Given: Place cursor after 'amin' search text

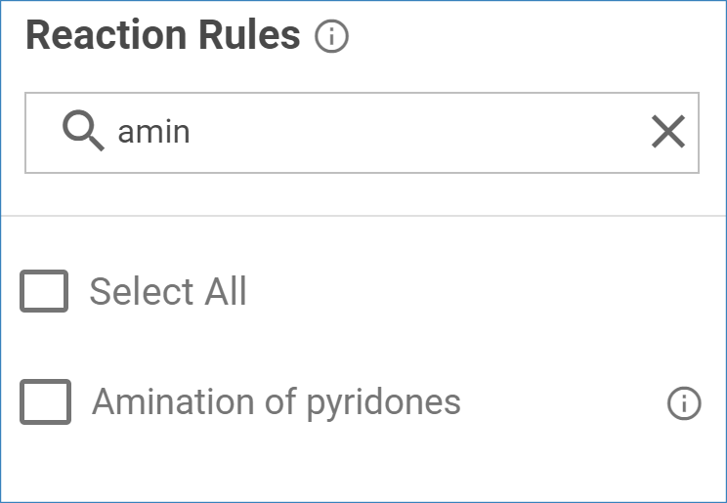Looking at the screenshot, I should click(x=192, y=132).
